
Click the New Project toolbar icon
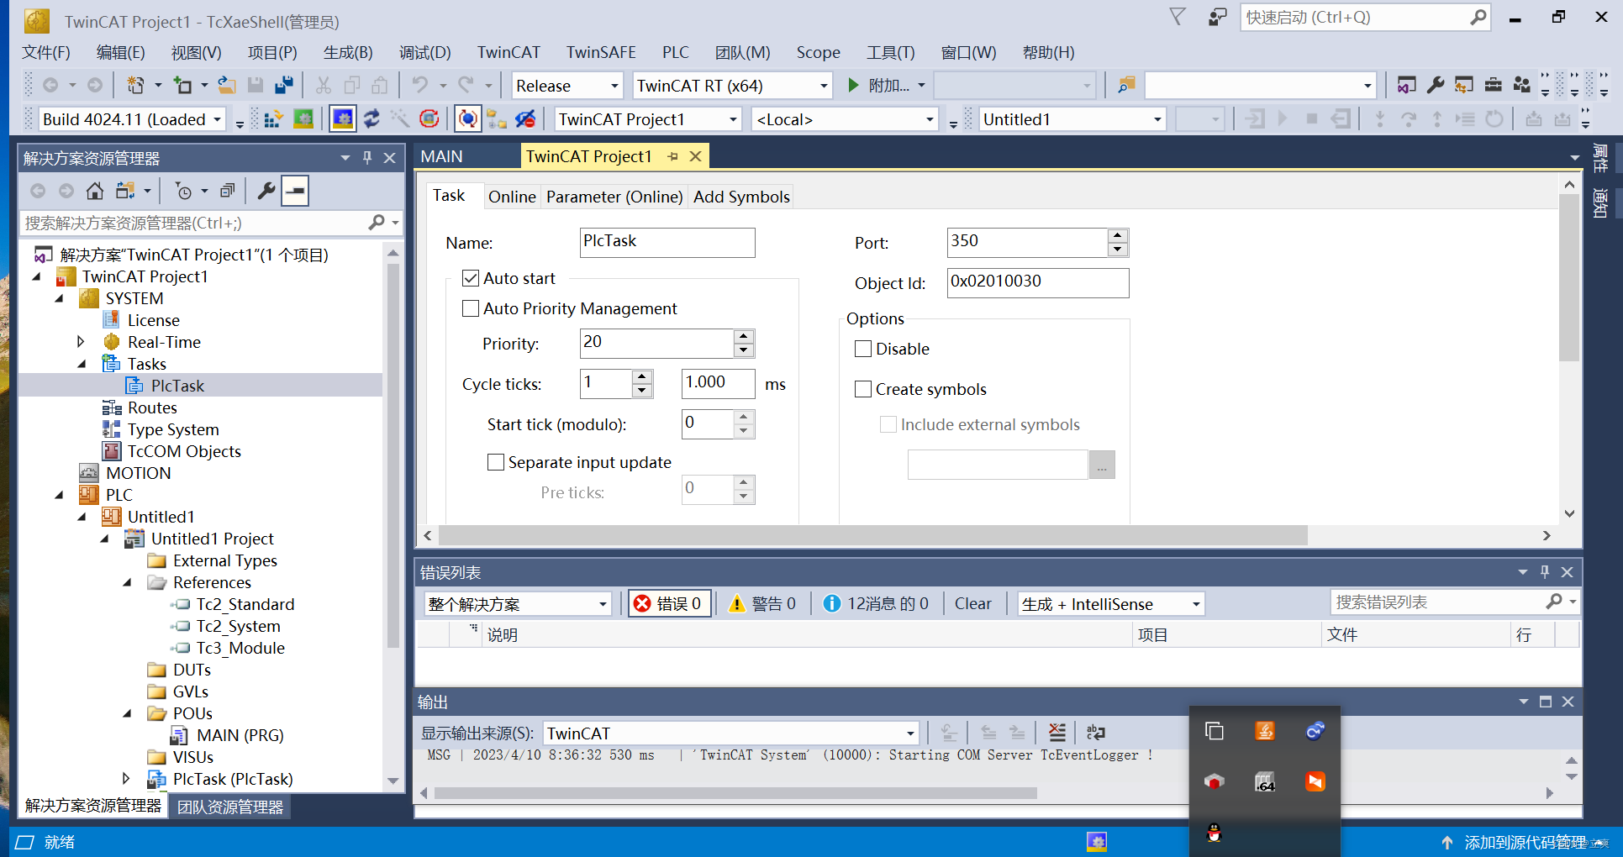(135, 85)
